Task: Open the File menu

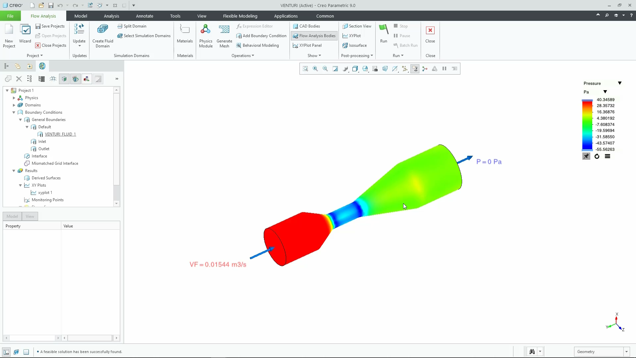Action: pos(10,16)
